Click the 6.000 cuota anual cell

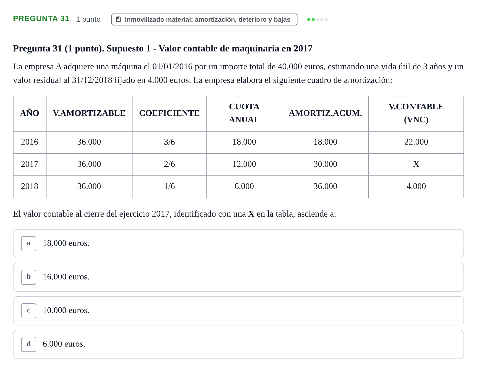(x=244, y=187)
